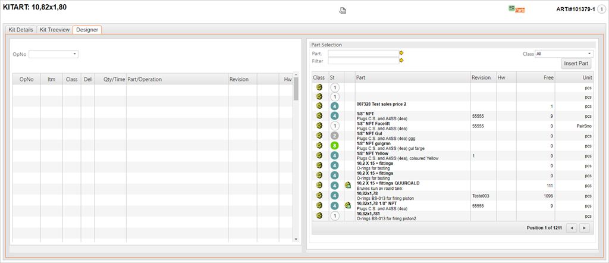The image size is (609, 263).
Task: Click grey status 2 badge for NPT Gul
Action: pyautogui.click(x=335, y=136)
